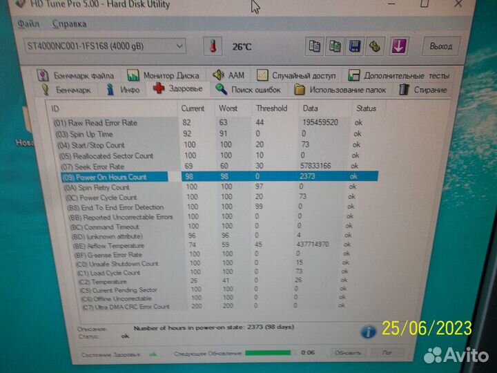The width and height of the screenshot is (497, 373).
Task: Open the Поиск ошибок tab
Action: pos(248,90)
